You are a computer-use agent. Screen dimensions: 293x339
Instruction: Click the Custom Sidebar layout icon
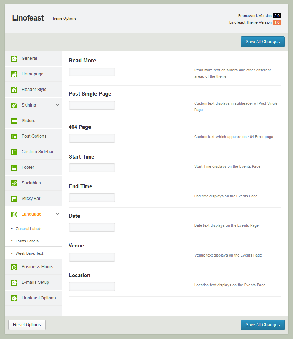click(x=14, y=152)
